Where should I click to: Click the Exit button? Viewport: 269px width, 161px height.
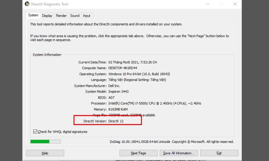click(219, 153)
